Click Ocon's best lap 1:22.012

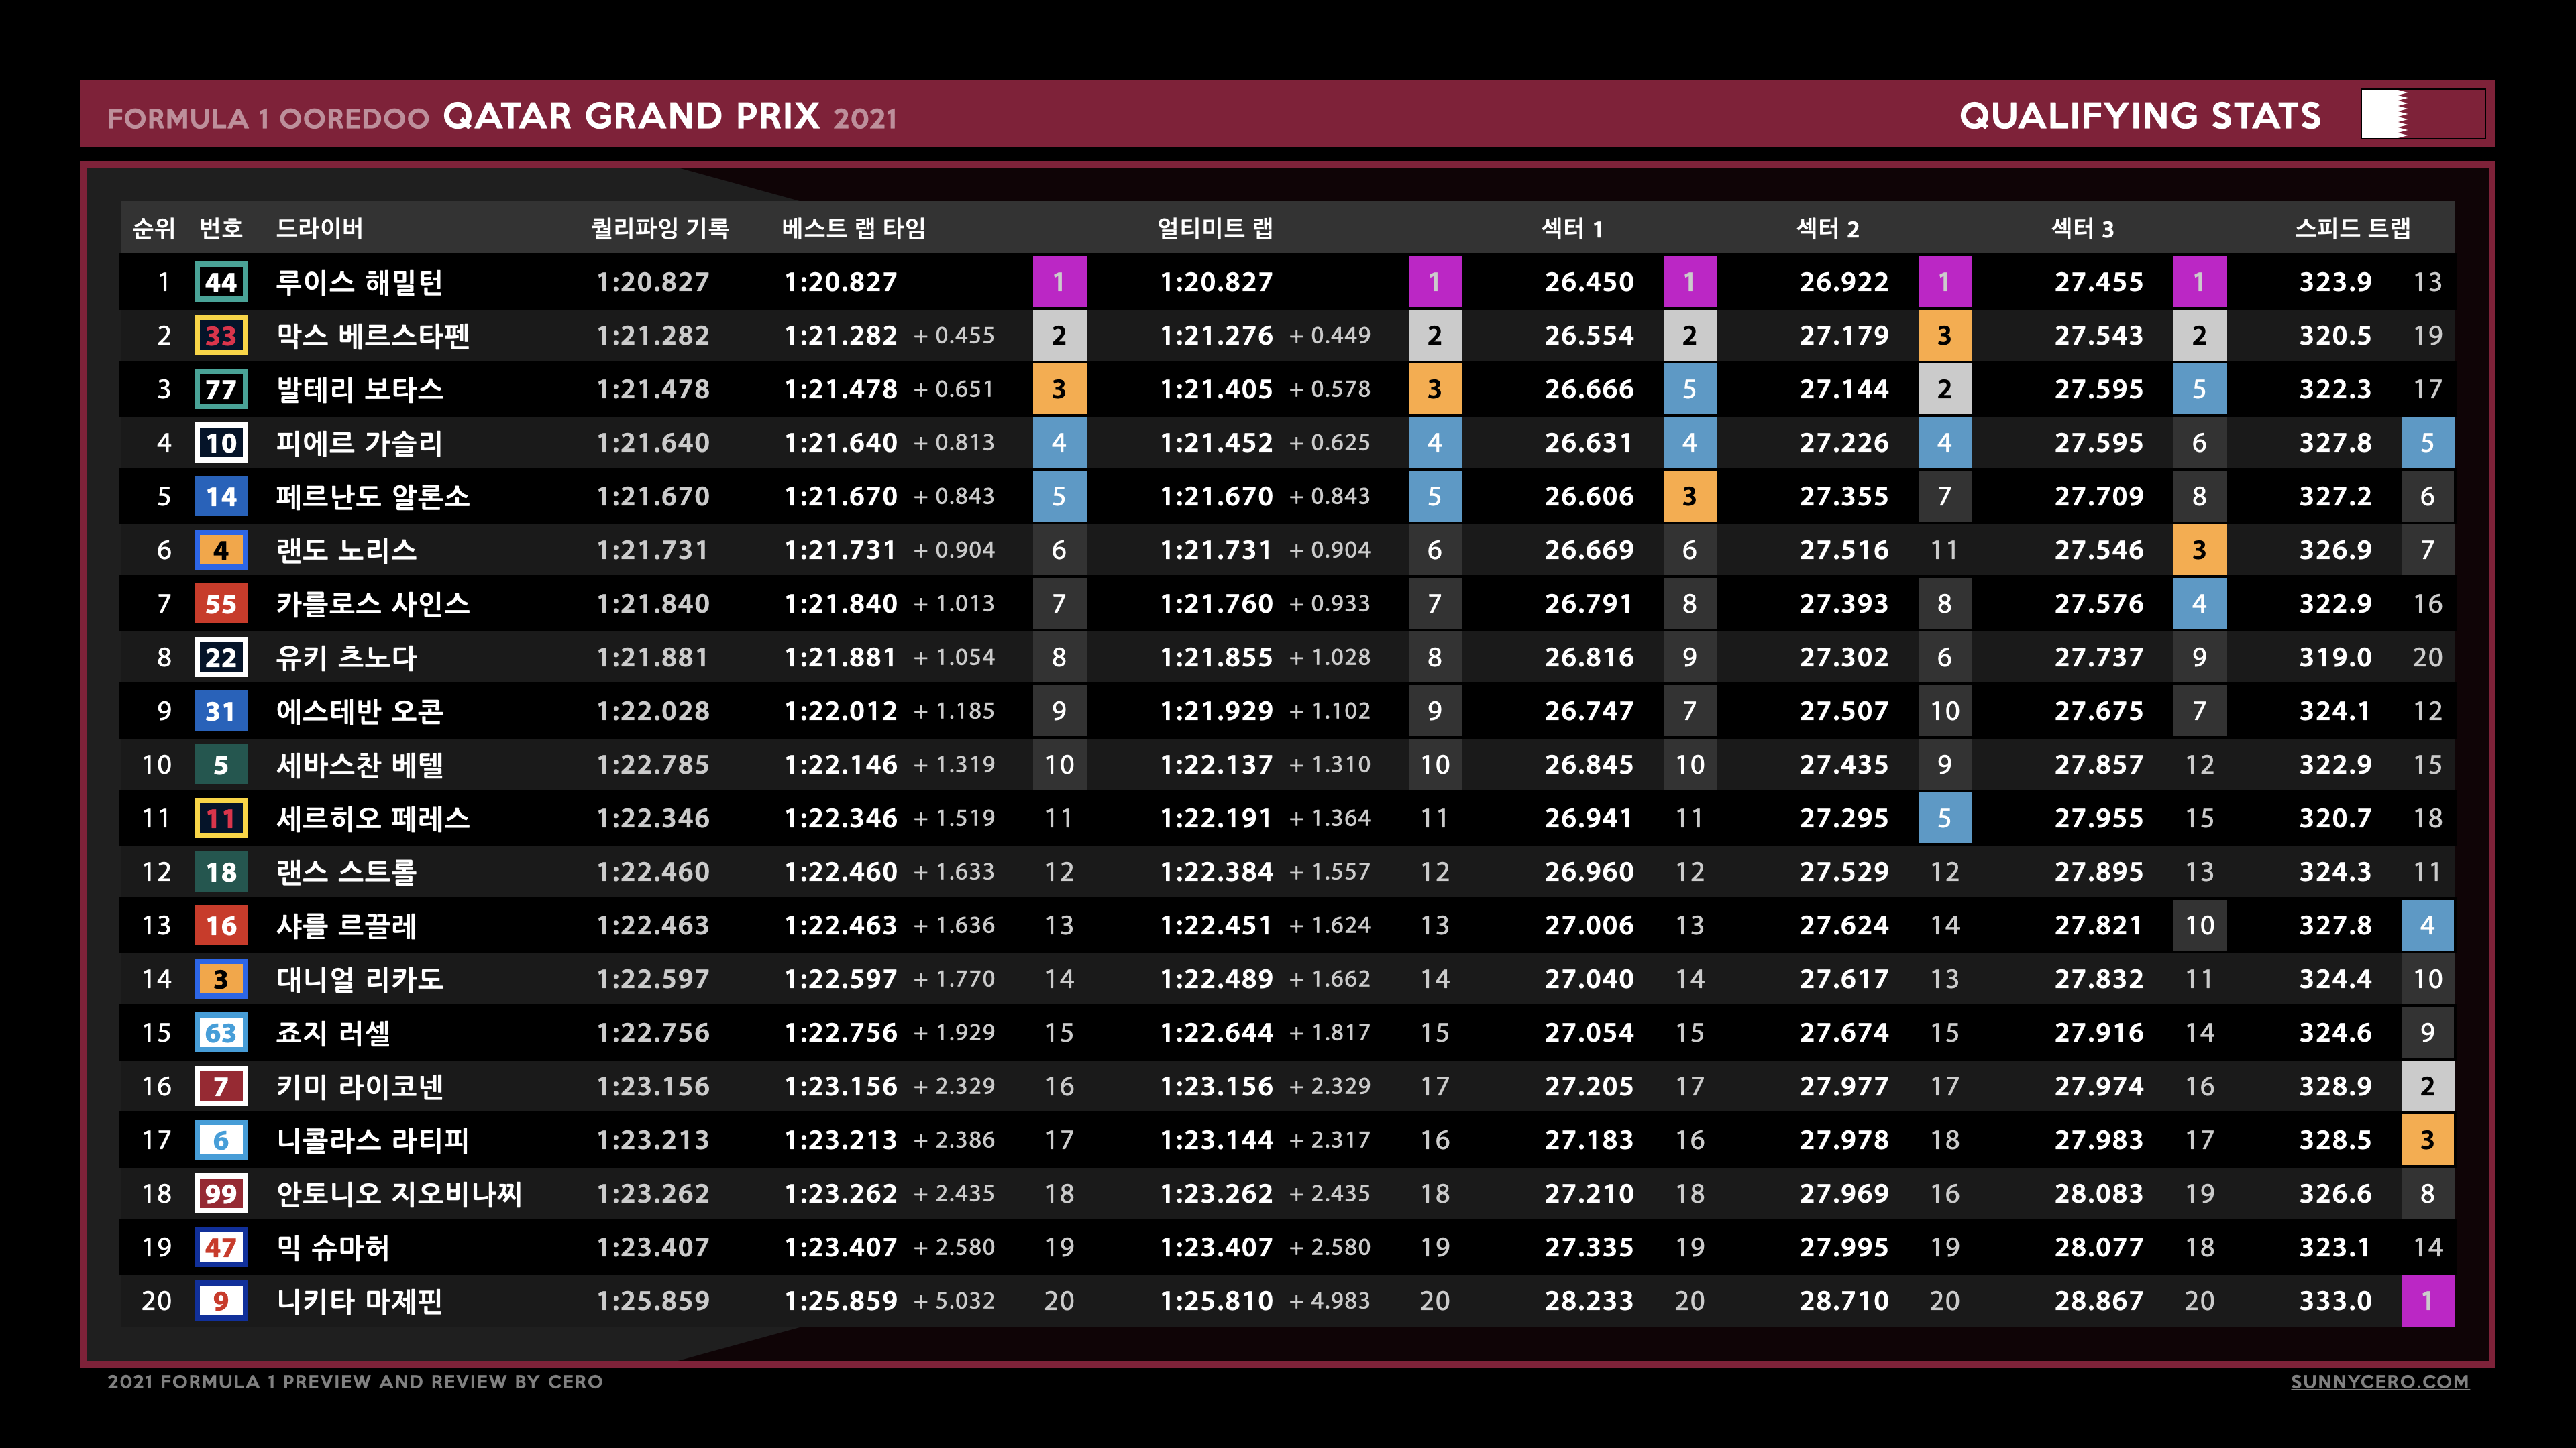(841, 711)
